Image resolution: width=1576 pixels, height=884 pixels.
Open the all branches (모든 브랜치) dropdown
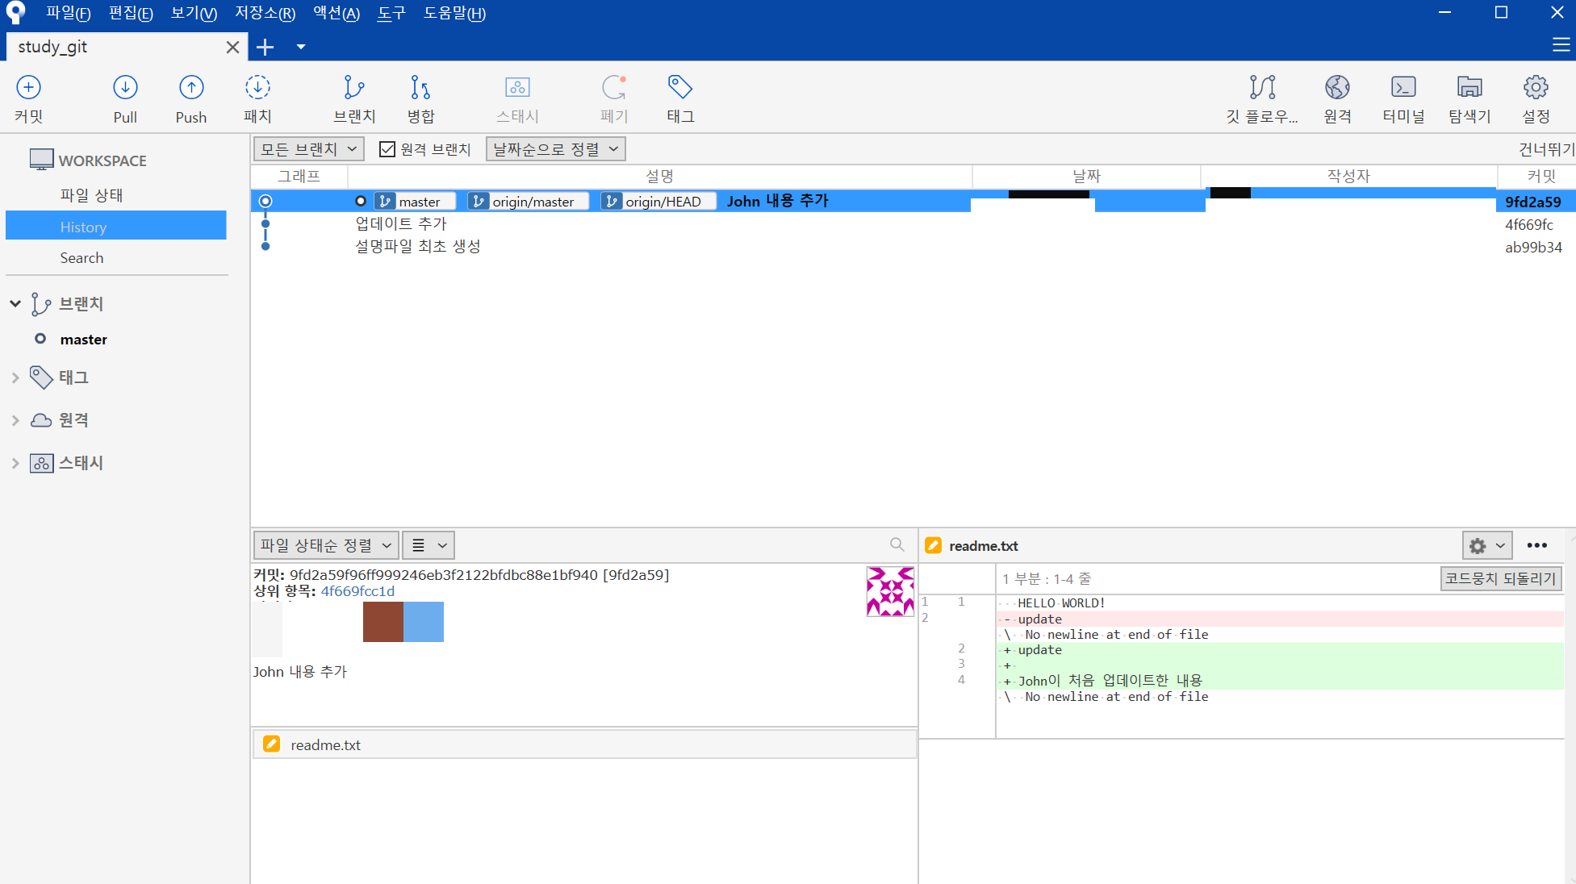[308, 149]
